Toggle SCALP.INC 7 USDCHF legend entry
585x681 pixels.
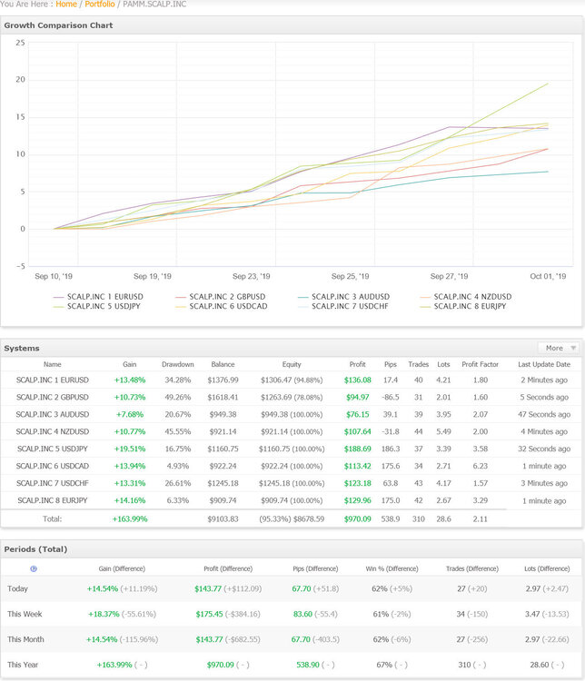343,306
